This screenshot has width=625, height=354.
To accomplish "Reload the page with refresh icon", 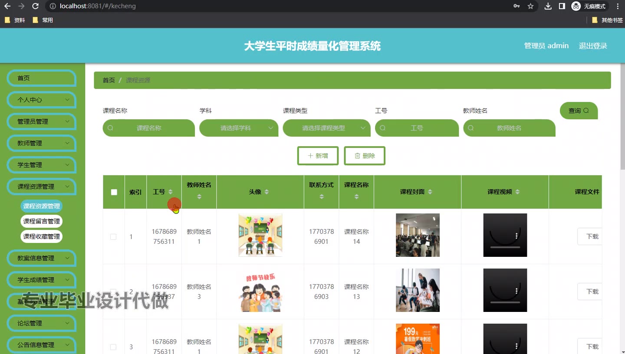I will tap(36, 6).
